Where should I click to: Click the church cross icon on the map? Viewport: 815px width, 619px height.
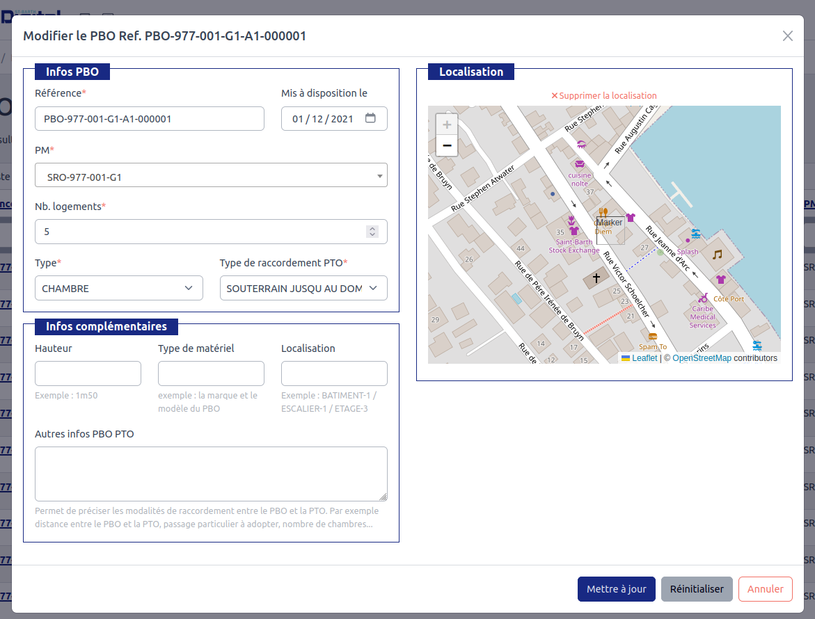pyautogui.click(x=596, y=277)
